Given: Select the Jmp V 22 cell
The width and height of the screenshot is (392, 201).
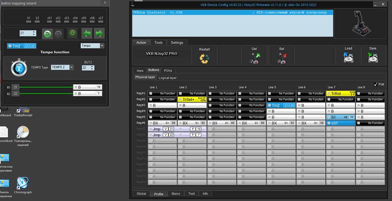Looking at the screenshot, I should [x=162, y=135].
